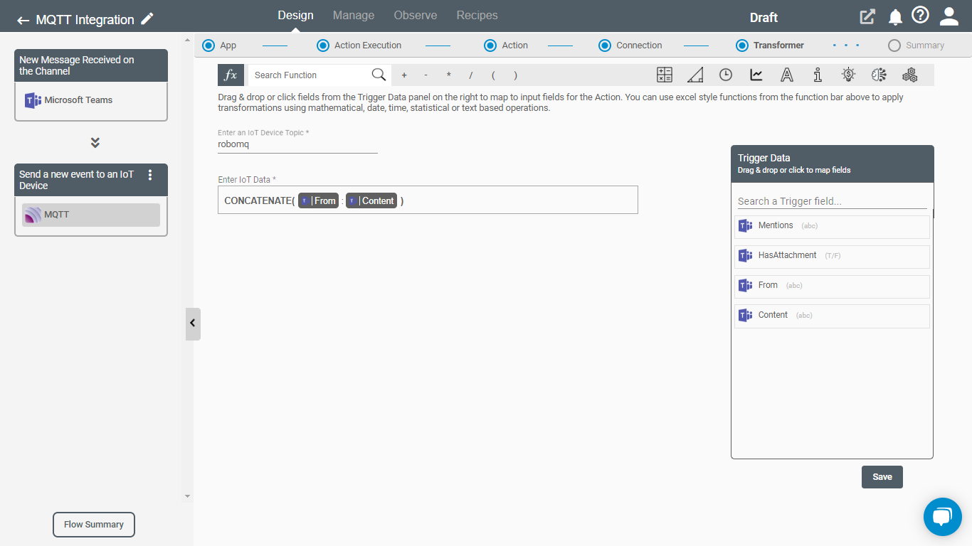Expand the double chevron between steps
The height and width of the screenshot is (546, 972).
(95, 142)
